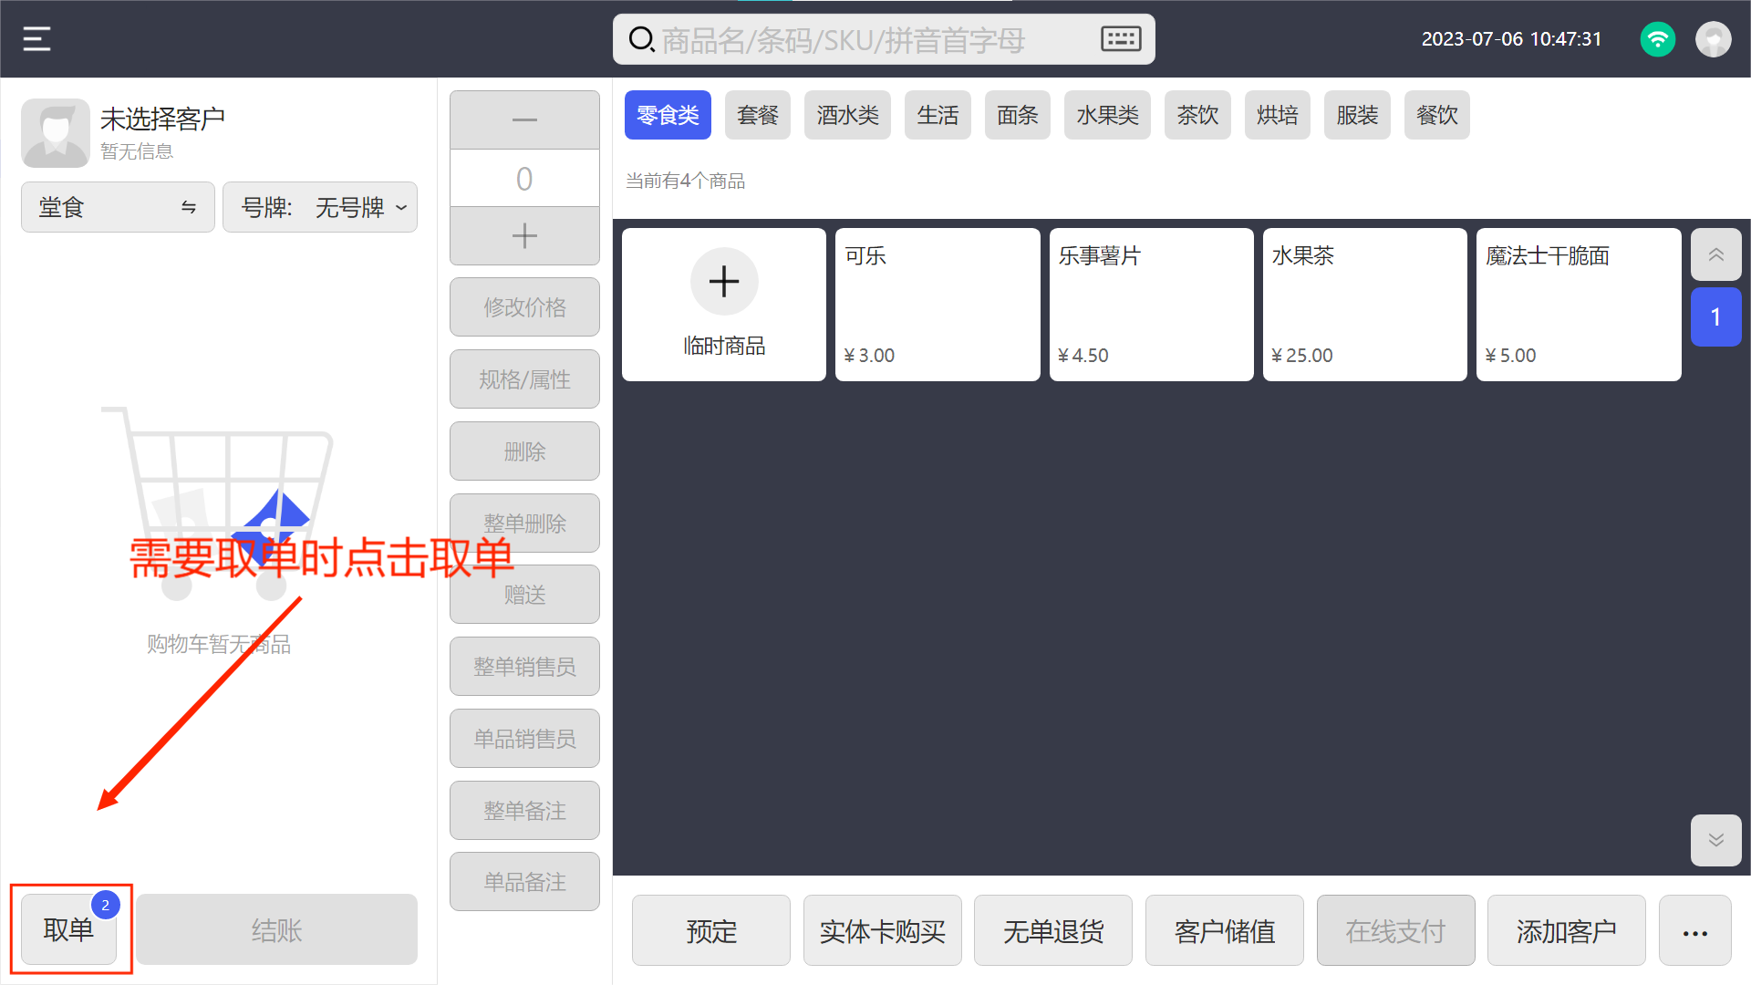Click the scroll-up double chevron icon
Screen dimensions: 1751x985
[1715, 255]
